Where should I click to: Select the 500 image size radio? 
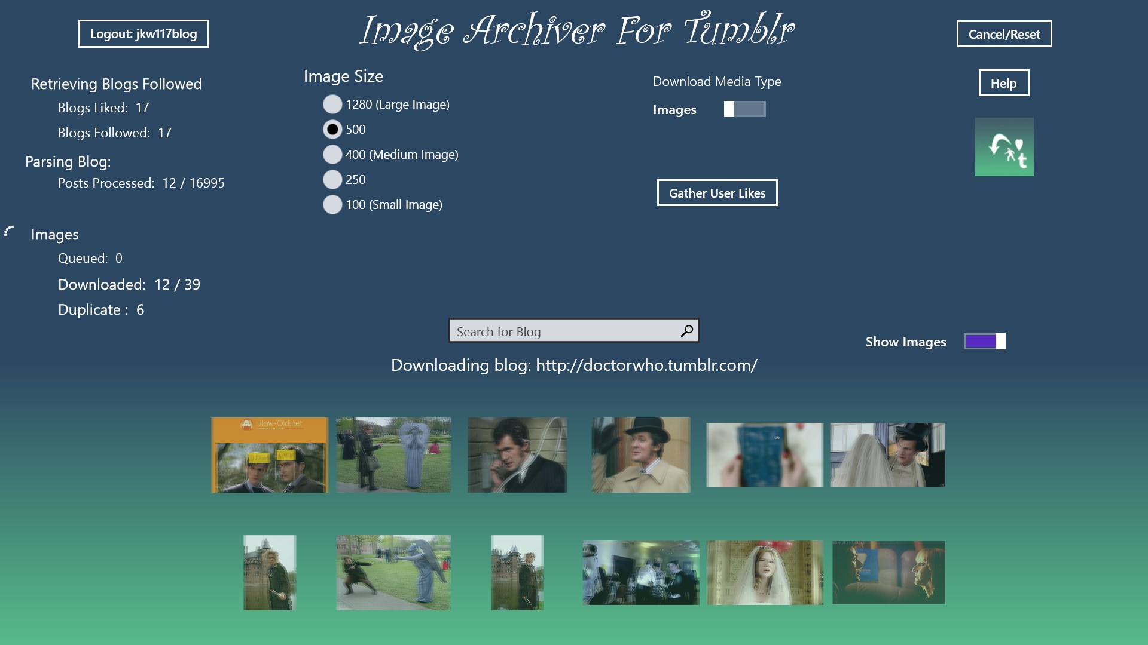[332, 130]
